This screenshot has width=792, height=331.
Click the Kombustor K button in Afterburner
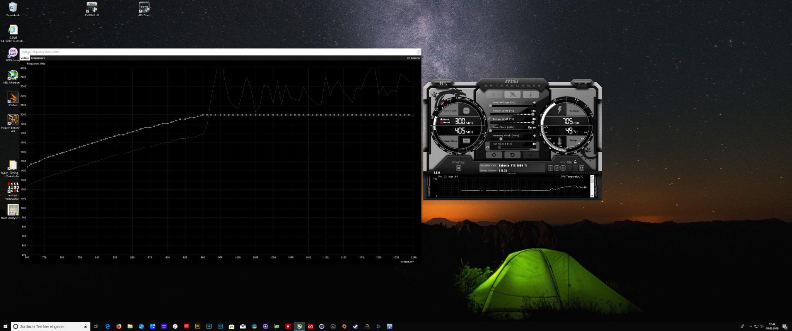click(x=494, y=95)
